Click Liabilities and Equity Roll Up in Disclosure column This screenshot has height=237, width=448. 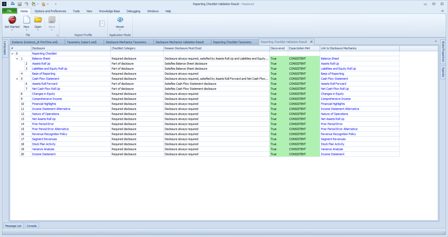(50, 69)
